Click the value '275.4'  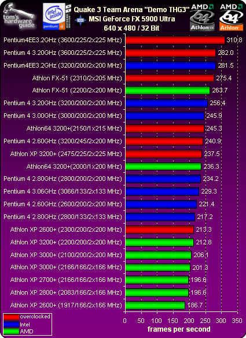(224, 78)
